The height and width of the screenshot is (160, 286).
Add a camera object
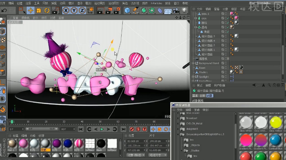pos(176,10)
